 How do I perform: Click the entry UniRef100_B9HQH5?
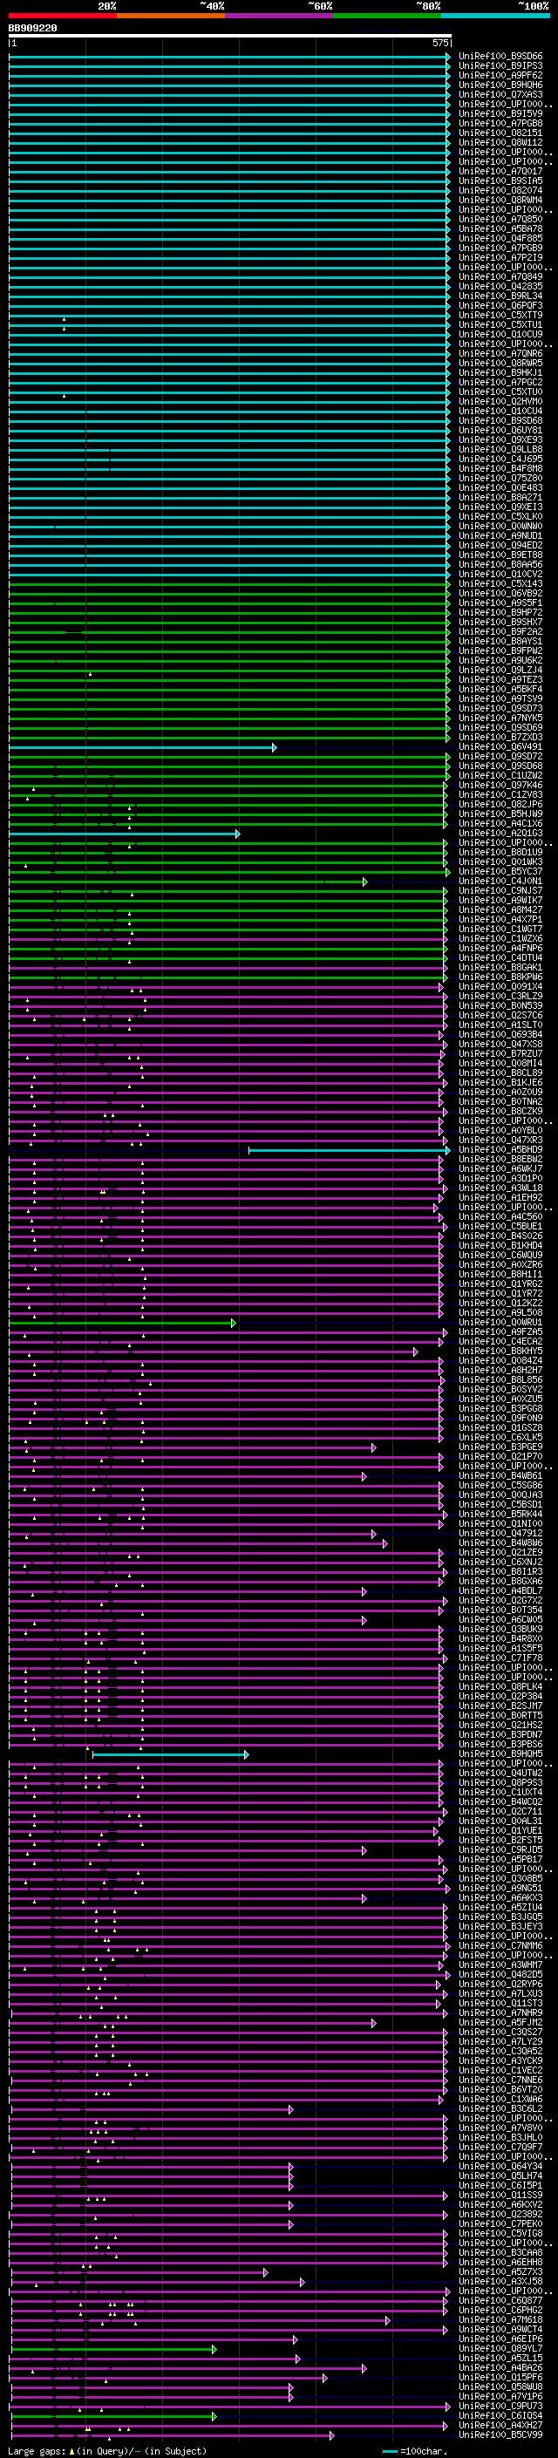(x=500, y=1753)
